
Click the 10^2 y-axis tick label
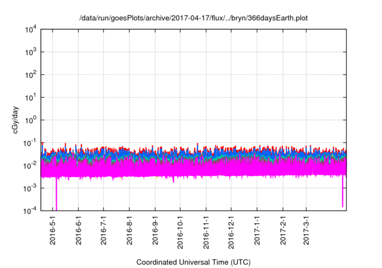(30, 75)
